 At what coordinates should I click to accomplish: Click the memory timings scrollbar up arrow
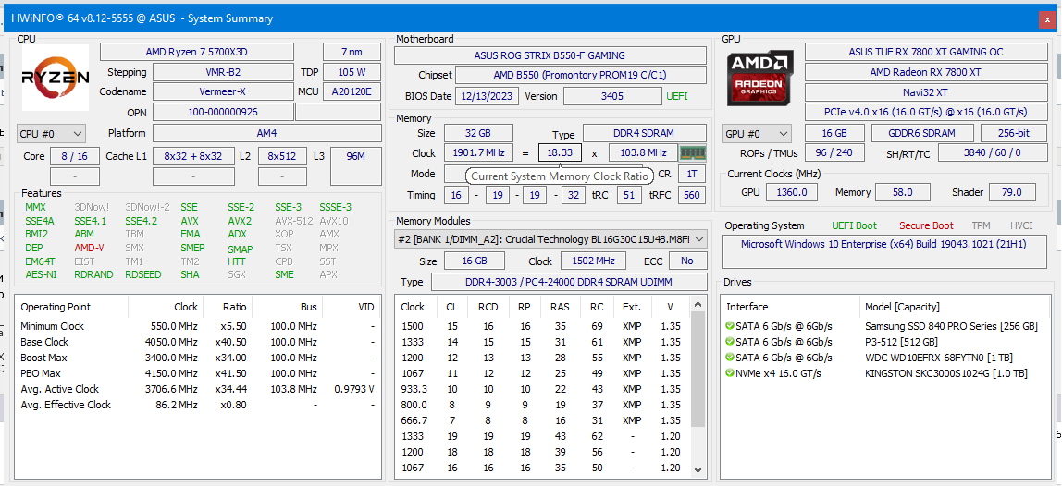697,307
